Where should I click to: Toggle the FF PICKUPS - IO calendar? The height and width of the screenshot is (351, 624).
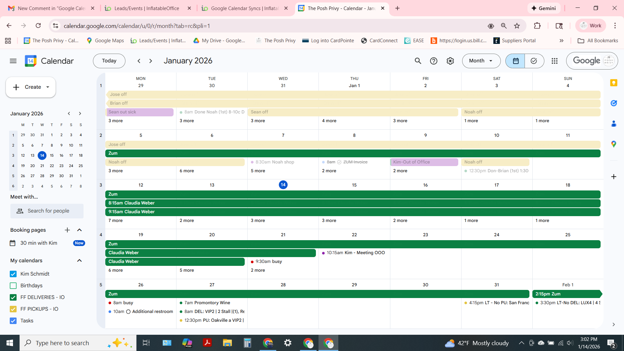13,309
